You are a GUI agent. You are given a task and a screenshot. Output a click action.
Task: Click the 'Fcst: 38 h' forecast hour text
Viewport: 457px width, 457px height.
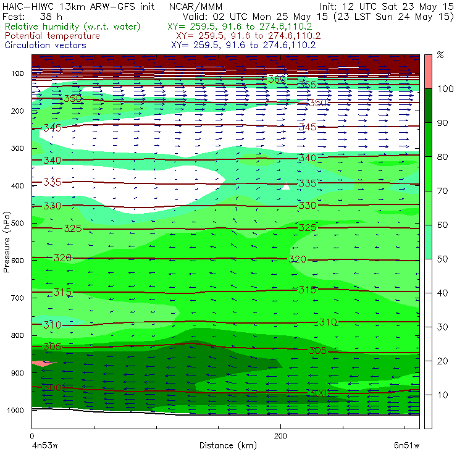pyautogui.click(x=32, y=16)
